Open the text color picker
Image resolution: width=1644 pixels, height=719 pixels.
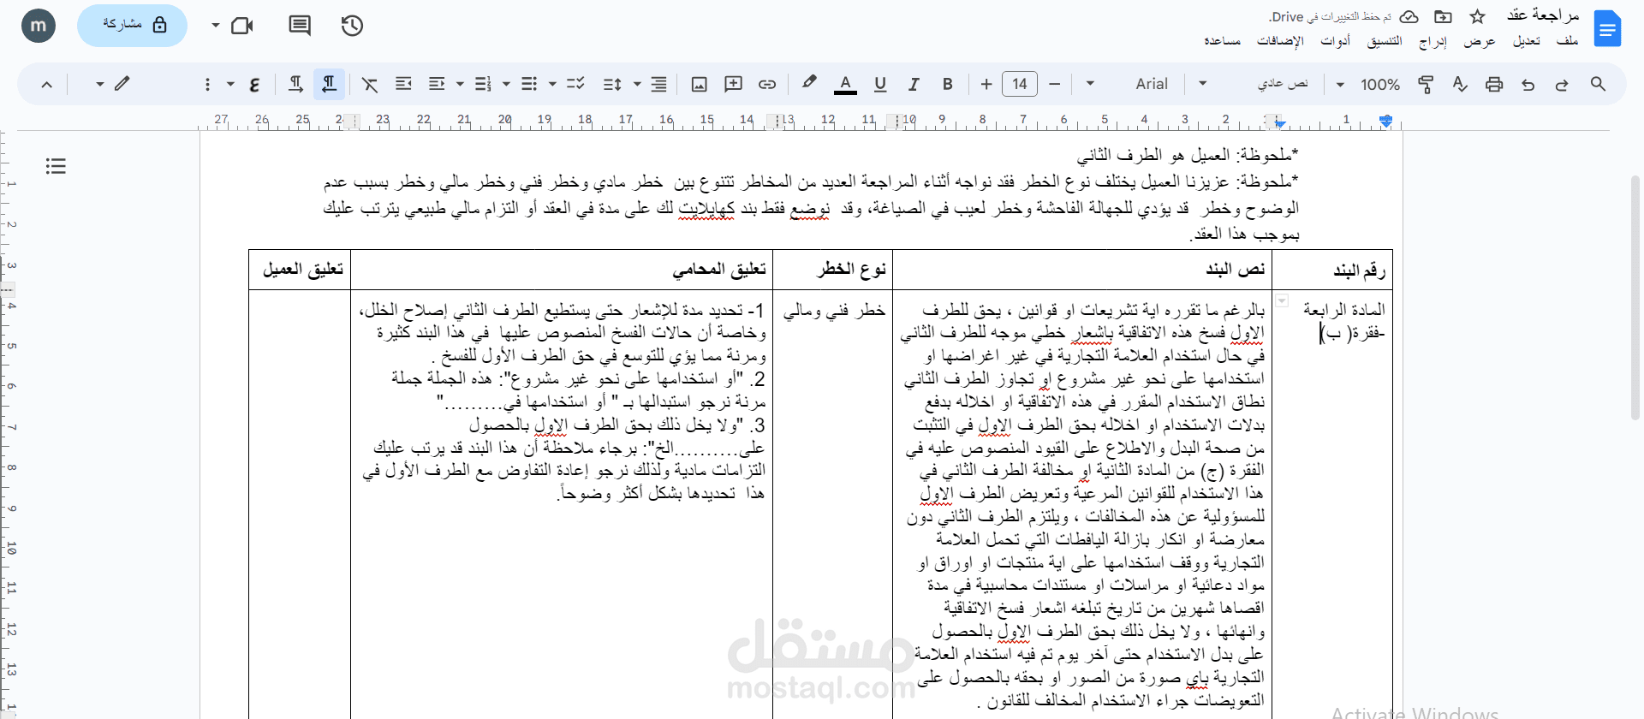point(845,84)
